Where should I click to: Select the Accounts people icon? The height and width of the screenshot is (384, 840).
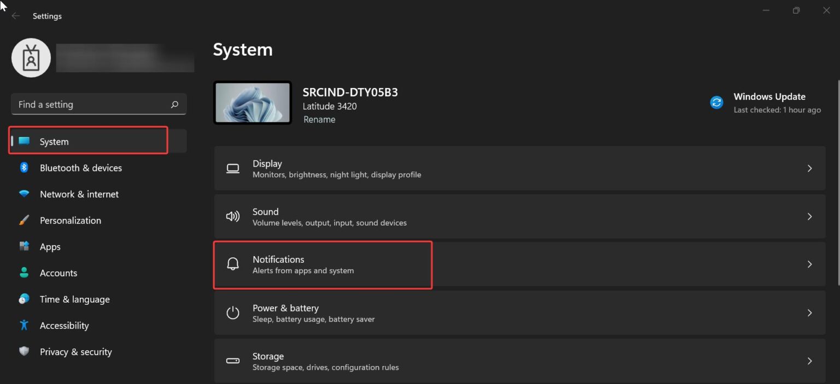click(x=24, y=273)
